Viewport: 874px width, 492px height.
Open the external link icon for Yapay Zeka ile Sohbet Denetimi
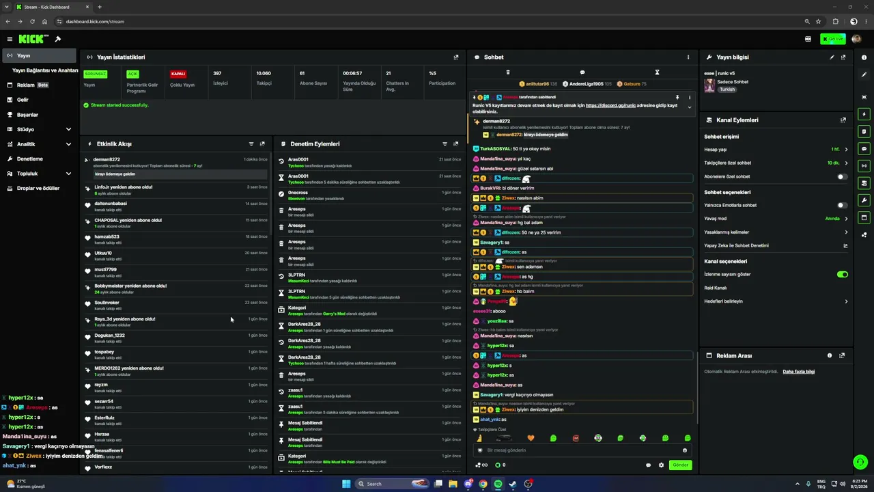tap(846, 246)
